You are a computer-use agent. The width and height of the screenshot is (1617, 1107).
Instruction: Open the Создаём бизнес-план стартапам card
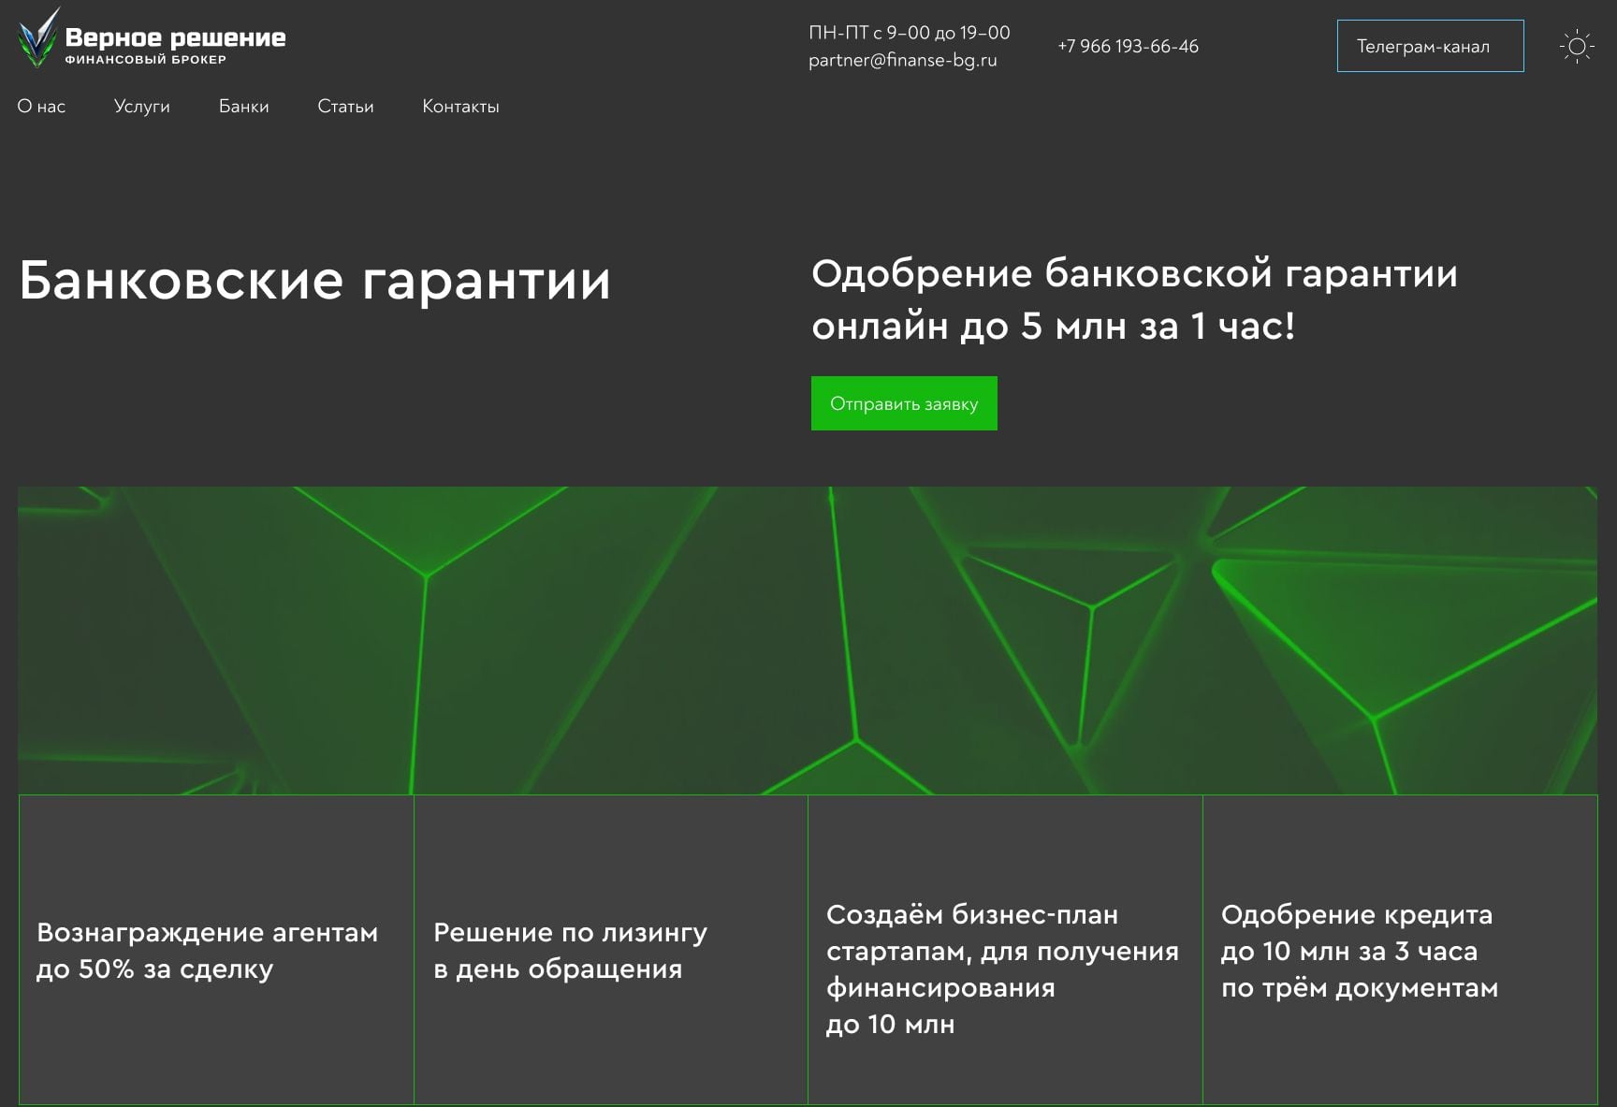coord(1005,949)
